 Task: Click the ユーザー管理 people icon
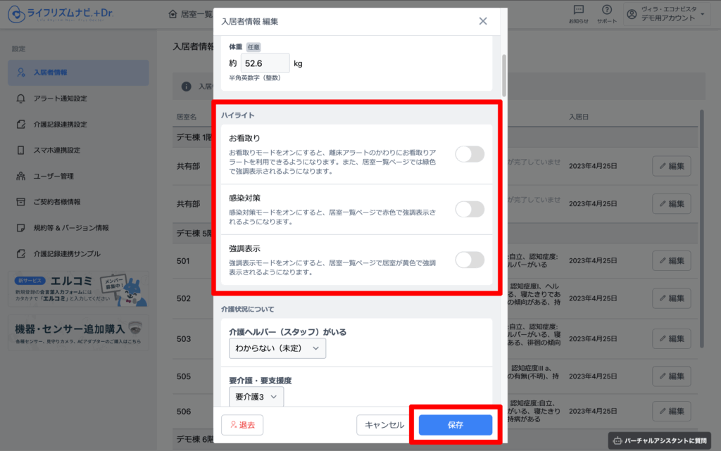21,176
